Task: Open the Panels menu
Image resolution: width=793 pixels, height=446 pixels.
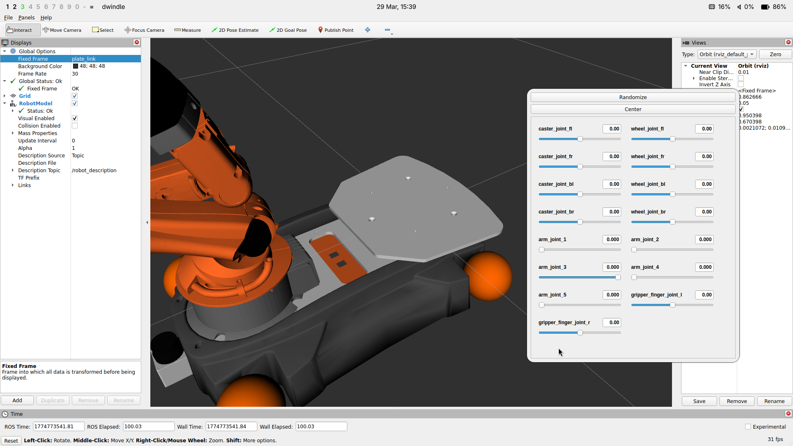Action: (26, 17)
